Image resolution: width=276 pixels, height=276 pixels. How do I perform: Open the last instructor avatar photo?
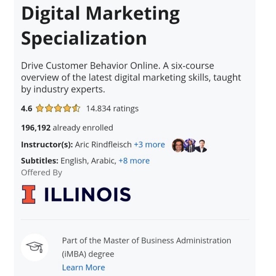201,145
